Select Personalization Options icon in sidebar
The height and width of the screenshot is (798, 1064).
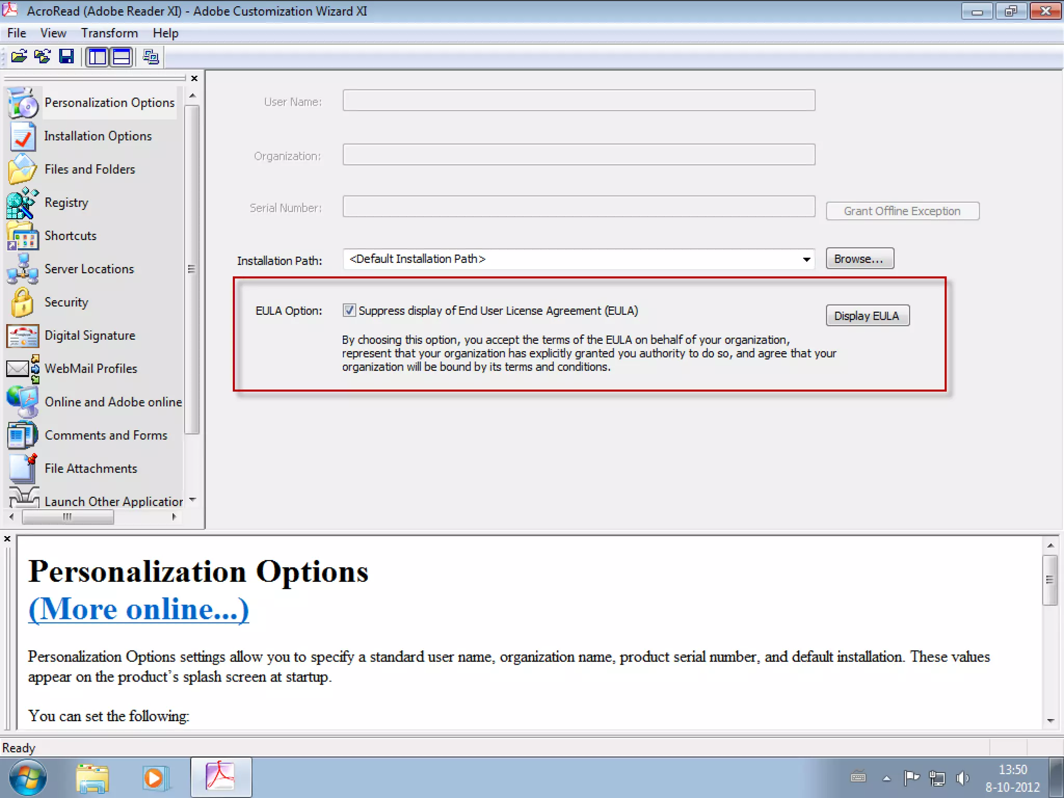tap(23, 102)
